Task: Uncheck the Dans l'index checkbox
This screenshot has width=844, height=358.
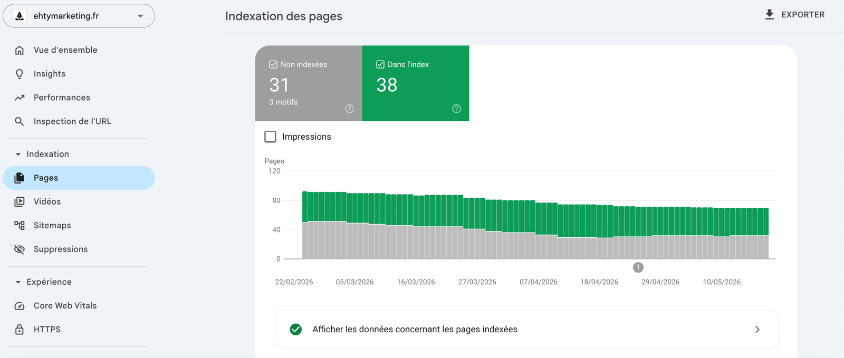Action: pyautogui.click(x=380, y=64)
